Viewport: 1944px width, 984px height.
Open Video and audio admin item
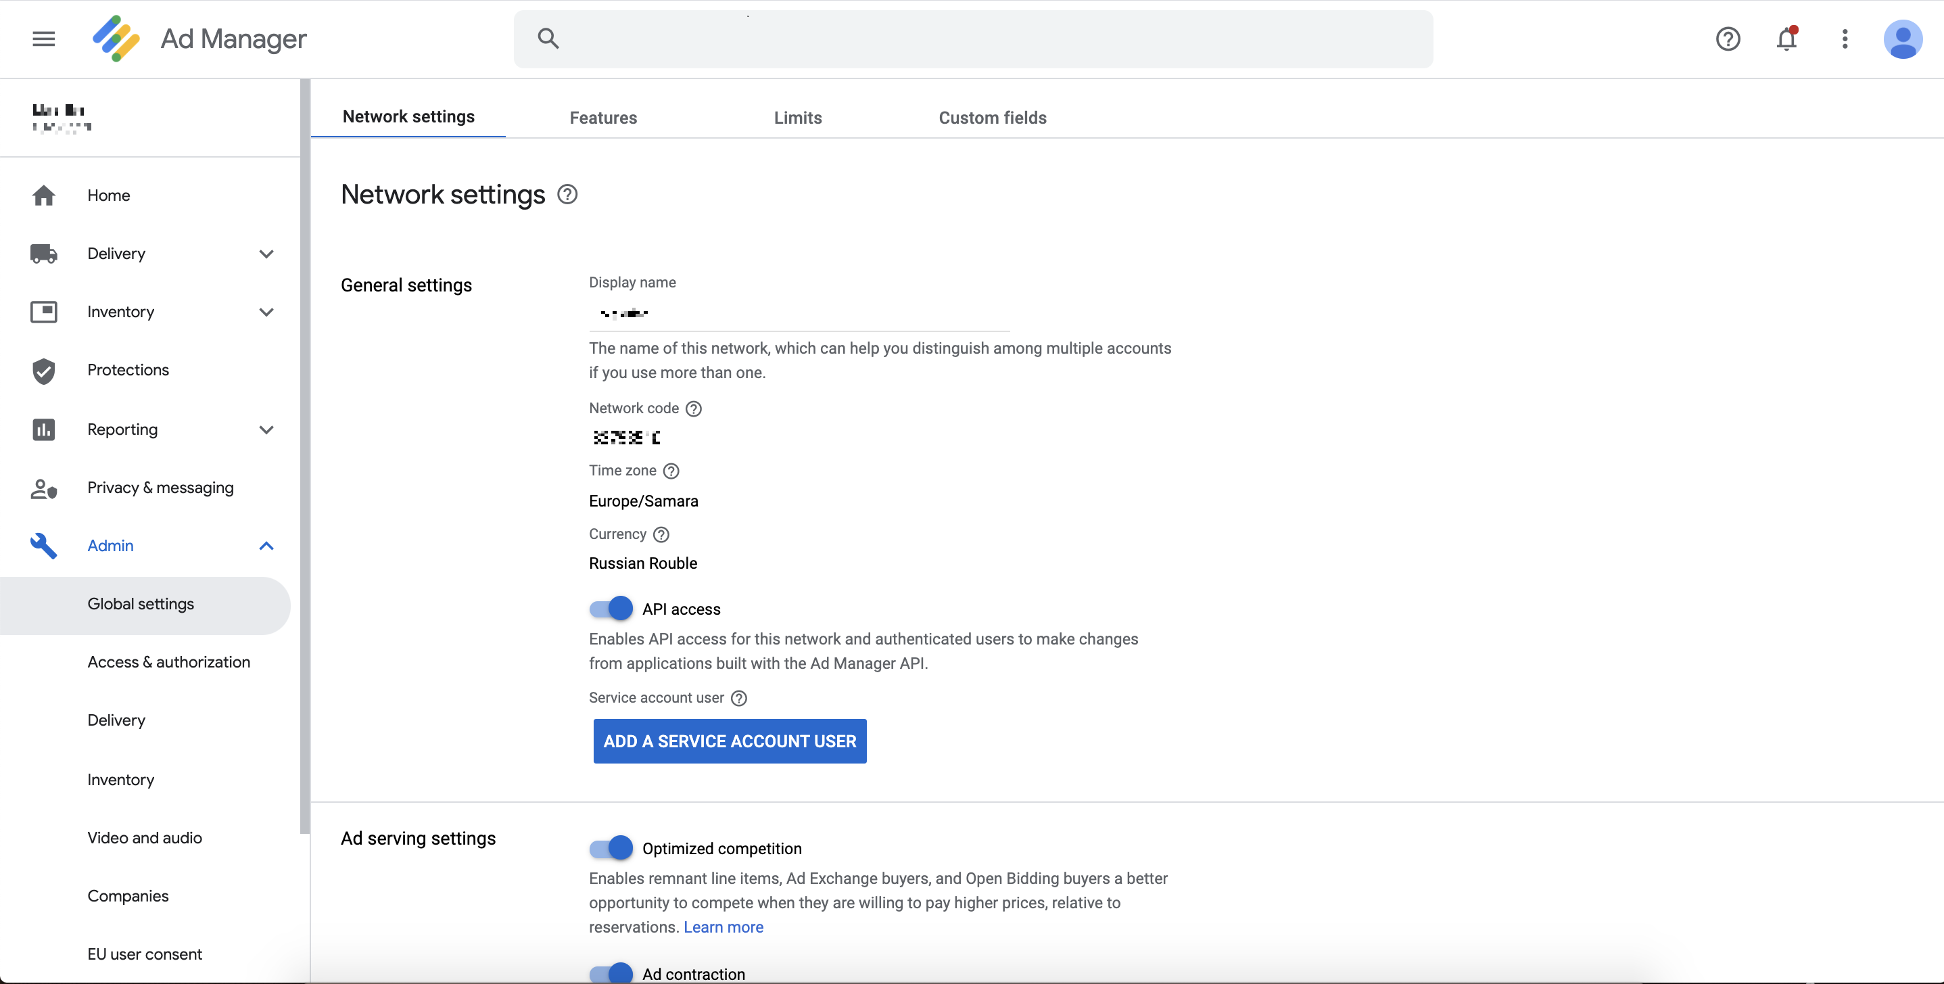pos(144,838)
